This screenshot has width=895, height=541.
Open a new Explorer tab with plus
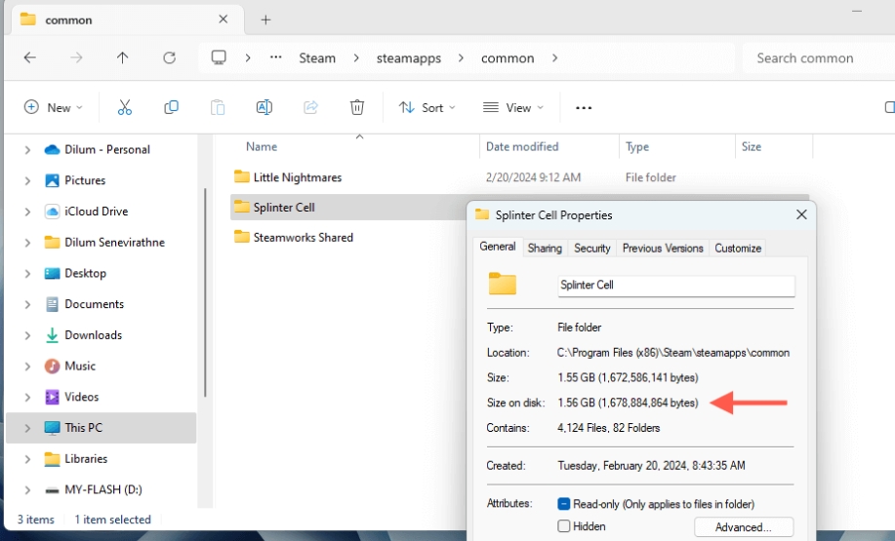tap(265, 19)
